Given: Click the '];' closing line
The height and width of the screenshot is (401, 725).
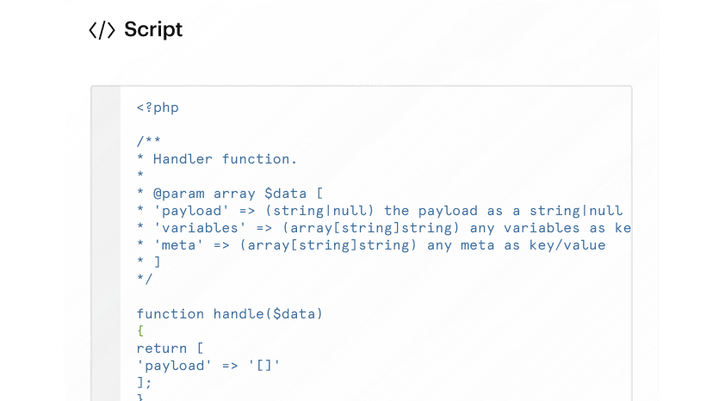Looking at the screenshot, I should [x=145, y=383].
